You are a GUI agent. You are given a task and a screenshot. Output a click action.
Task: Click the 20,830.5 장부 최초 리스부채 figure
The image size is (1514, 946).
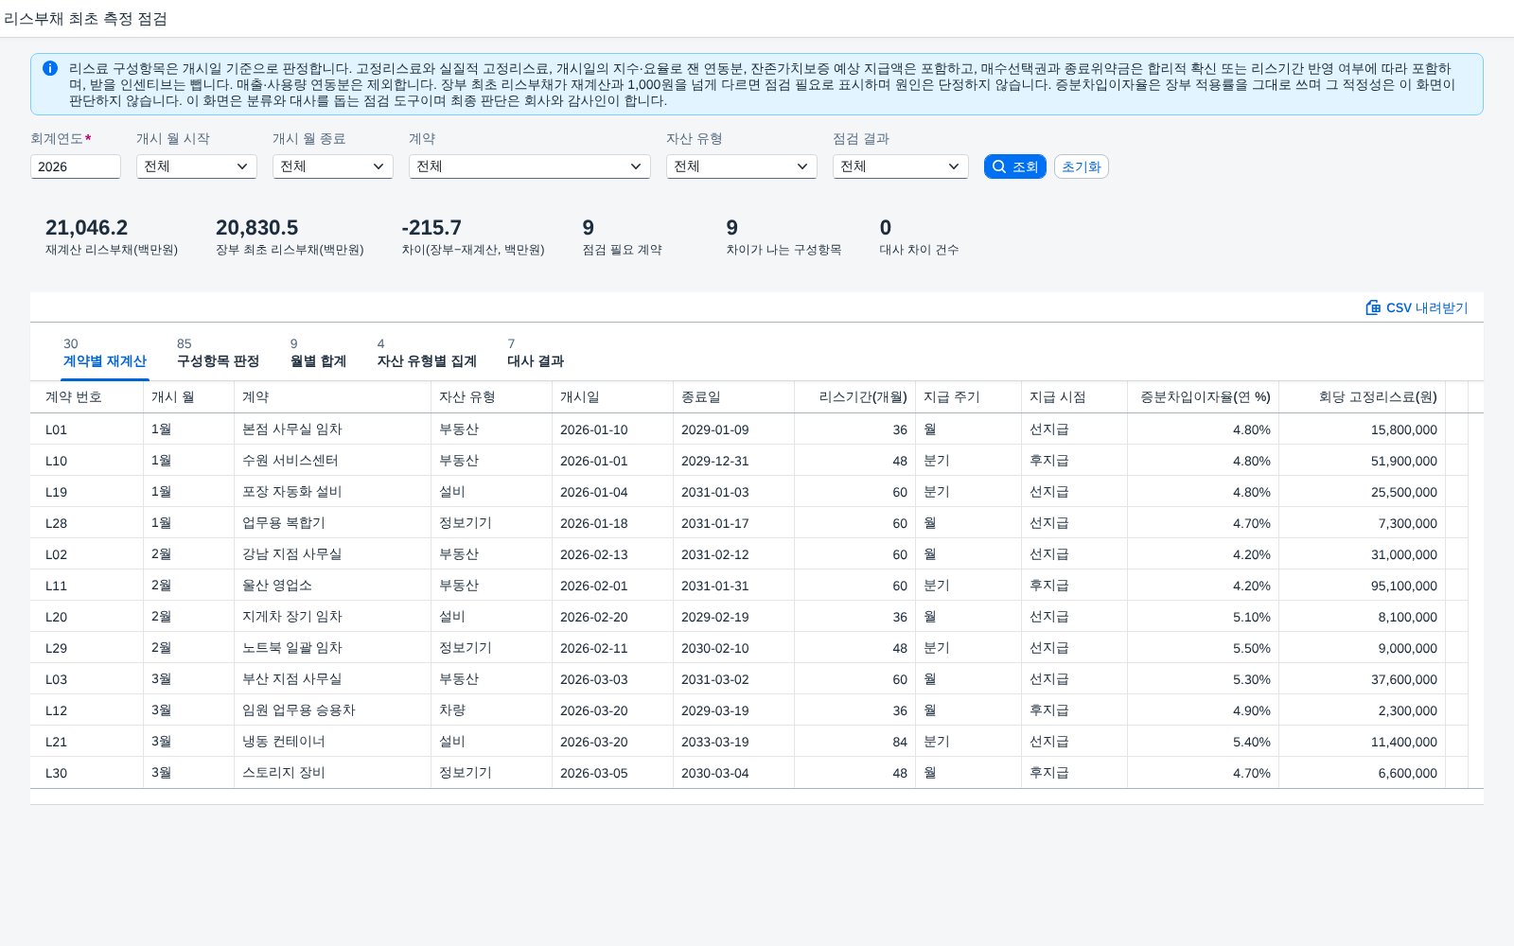click(x=257, y=228)
